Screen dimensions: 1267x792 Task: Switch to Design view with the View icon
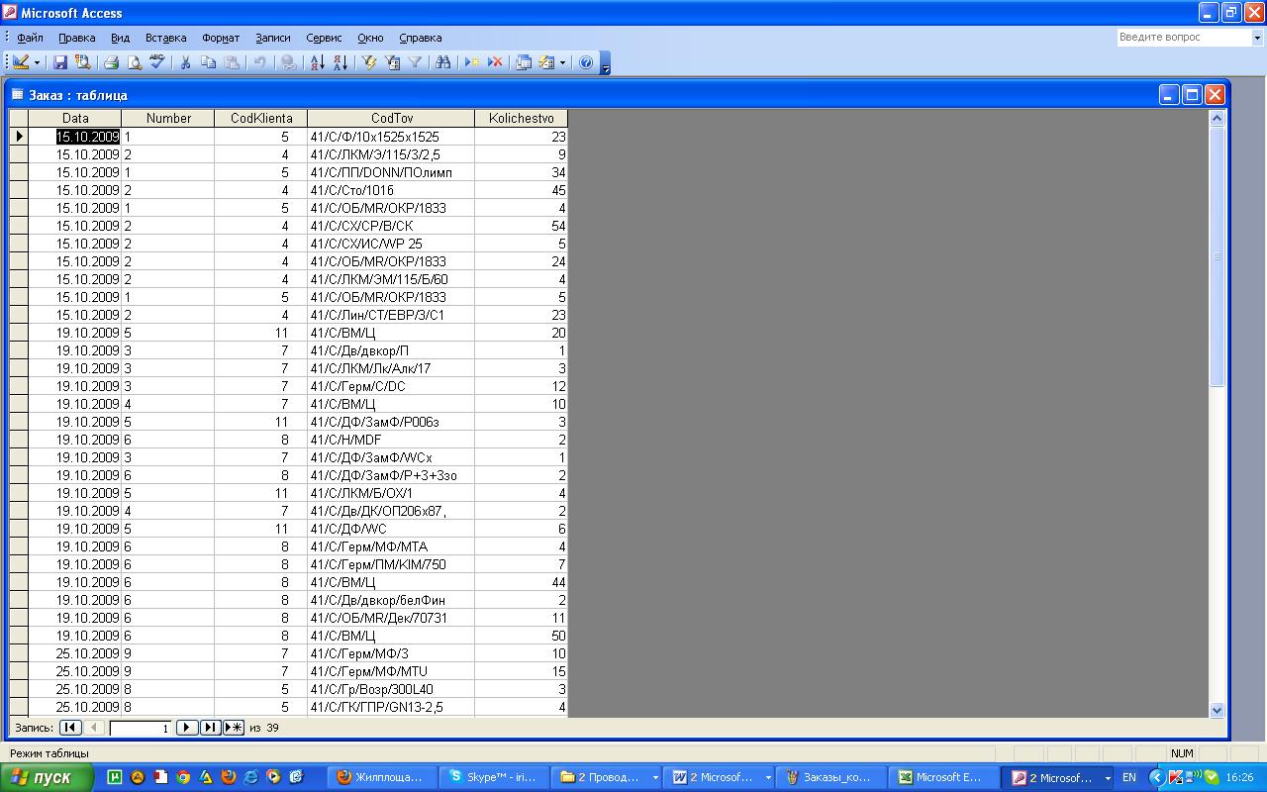click(21, 62)
